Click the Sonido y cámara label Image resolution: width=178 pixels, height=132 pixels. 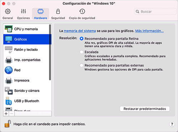point(27,91)
